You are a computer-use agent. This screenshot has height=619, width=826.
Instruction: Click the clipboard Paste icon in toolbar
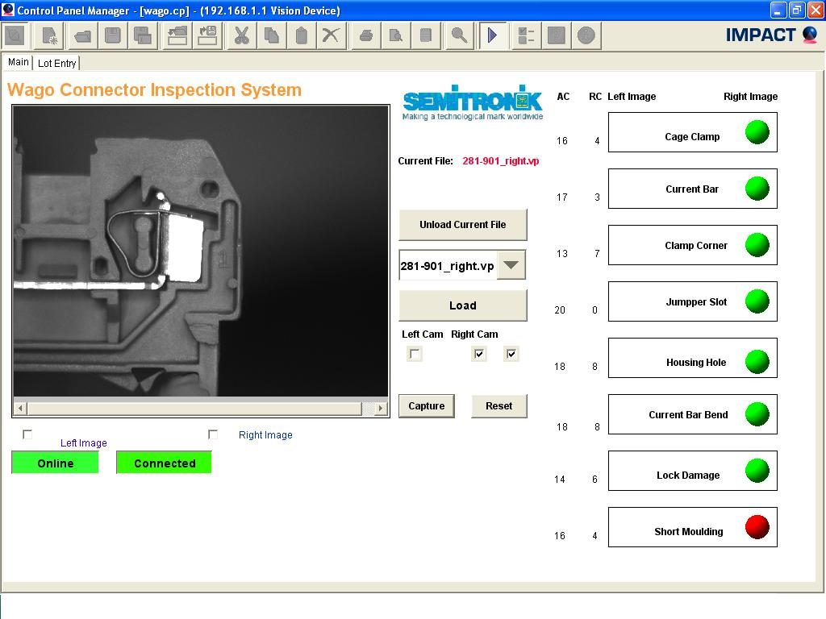(x=301, y=35)
